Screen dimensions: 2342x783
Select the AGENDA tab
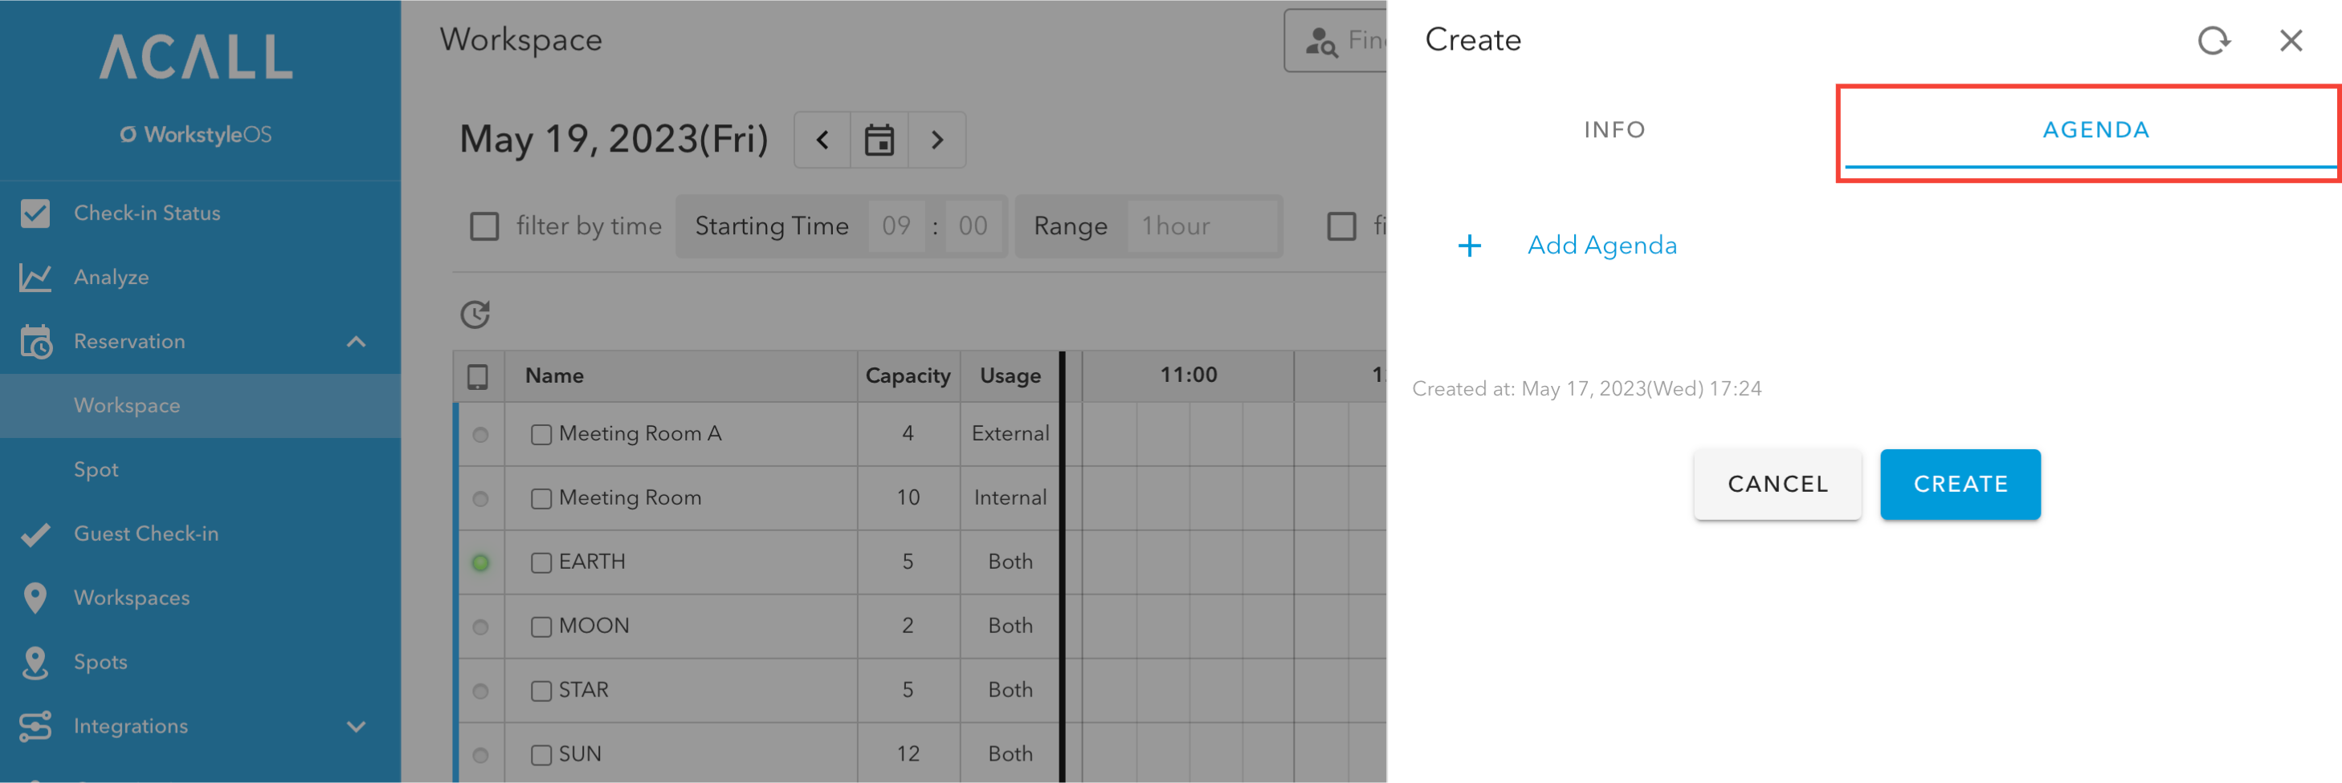tap(2095, 130)
